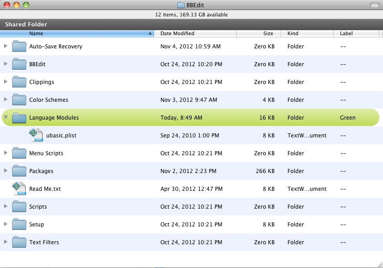Click the Kind value of ubasic.plist

[x=307, y=136]
